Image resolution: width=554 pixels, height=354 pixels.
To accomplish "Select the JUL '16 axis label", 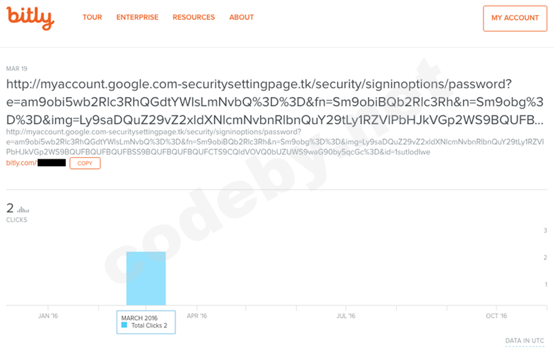I will [346, 316].
